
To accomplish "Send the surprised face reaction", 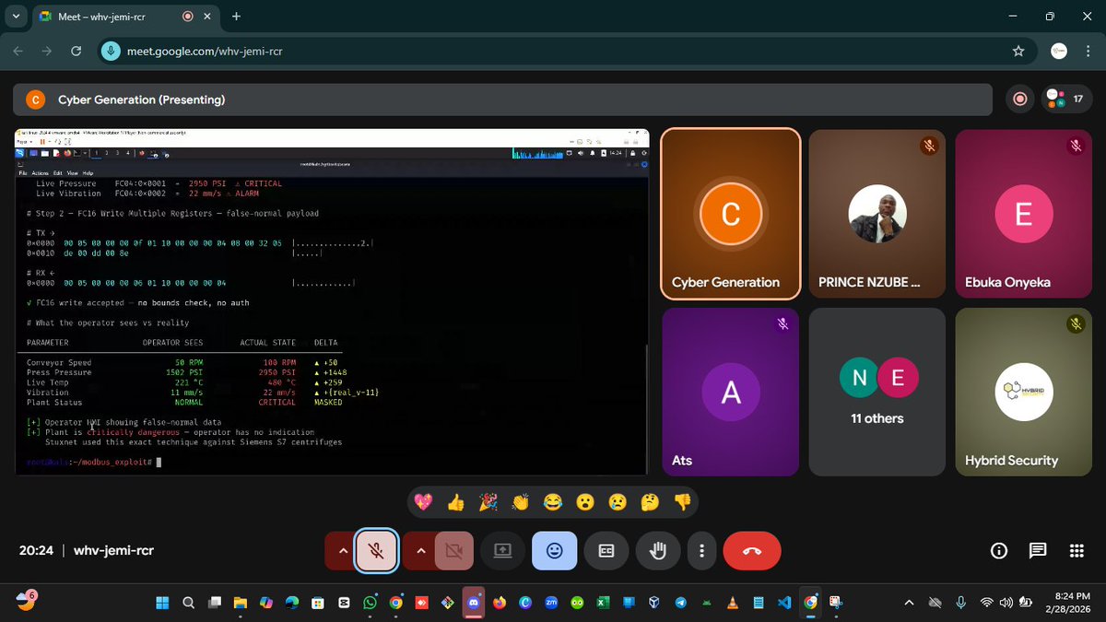I will point(585,502).
